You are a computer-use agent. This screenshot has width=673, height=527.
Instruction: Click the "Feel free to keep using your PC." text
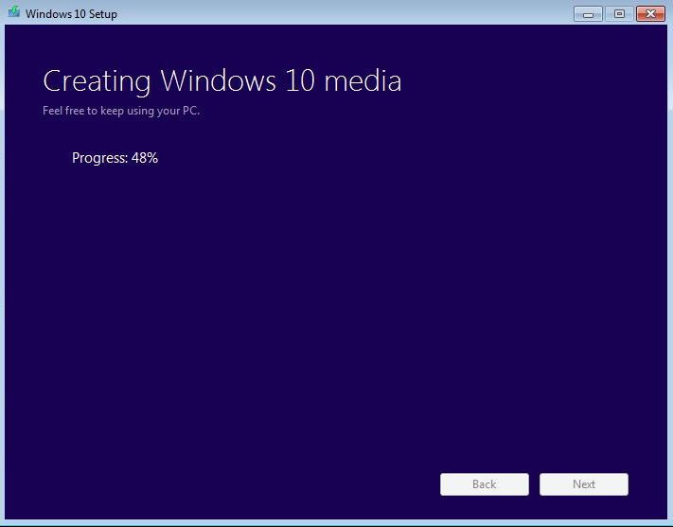point(121,111)
